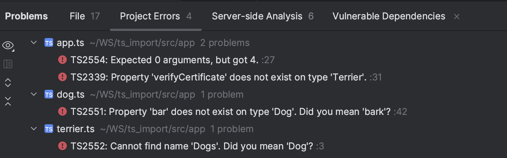Screen dimensions: 507x158
Task: Switch to the Vulnerable Dependencies tab
Action: [389, 16]
